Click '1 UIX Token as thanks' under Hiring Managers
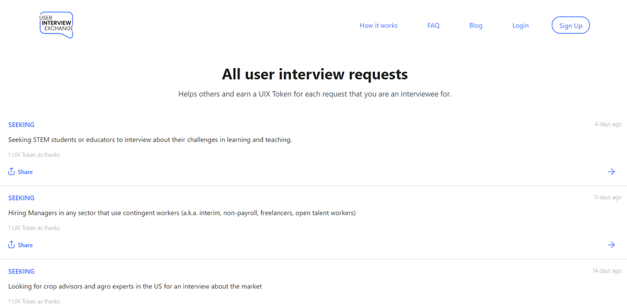Screen dimensions: 627x308 [x=34, y=228]
